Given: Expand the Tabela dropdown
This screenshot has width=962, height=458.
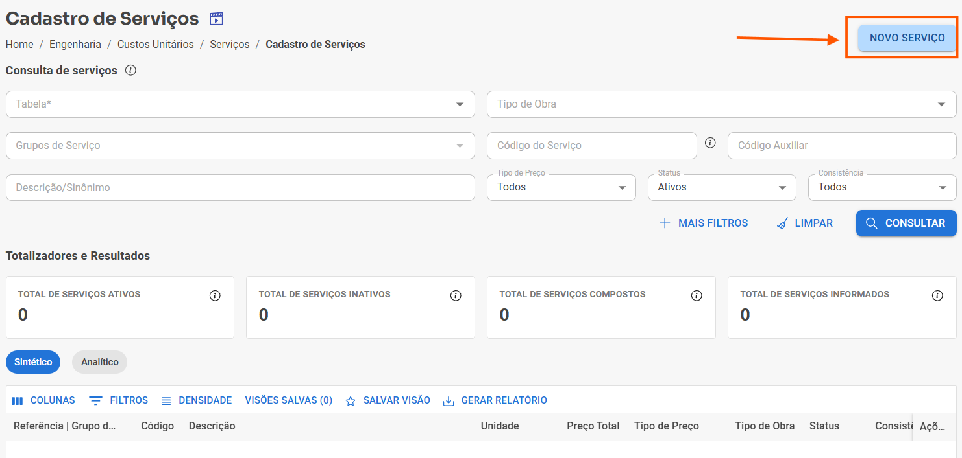Looking at the screenshot, I should coord(460,104).
